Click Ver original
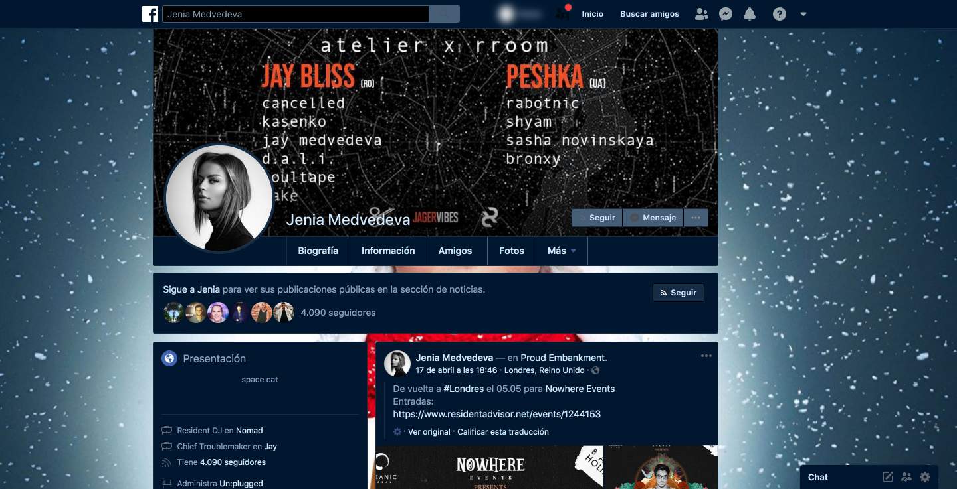Screen dimensions: 957x489 click(429, 431)
